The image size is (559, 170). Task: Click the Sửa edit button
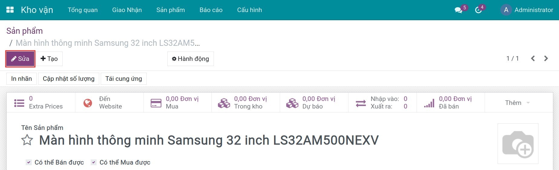click(20, 59)
